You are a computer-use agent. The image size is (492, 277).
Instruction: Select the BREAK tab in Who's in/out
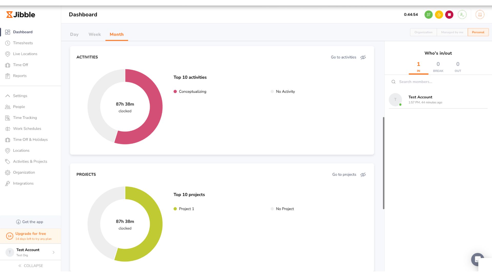point(438,67)
